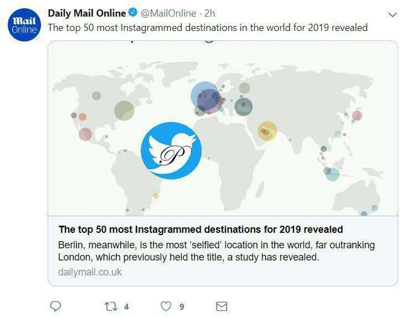Click the Mail Online profile avatar
This screenshot has width=406, height=318.
pos(24,25)
